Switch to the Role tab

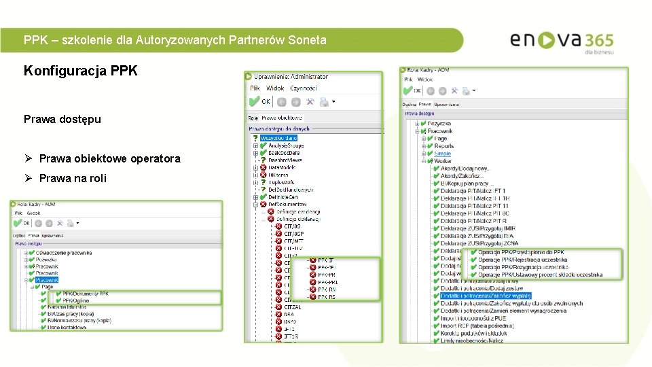(x=253, y=118)
